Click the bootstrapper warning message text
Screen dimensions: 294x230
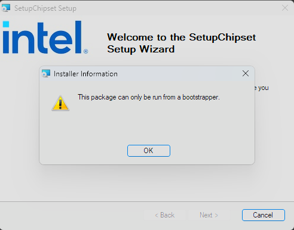coord(149,97)
